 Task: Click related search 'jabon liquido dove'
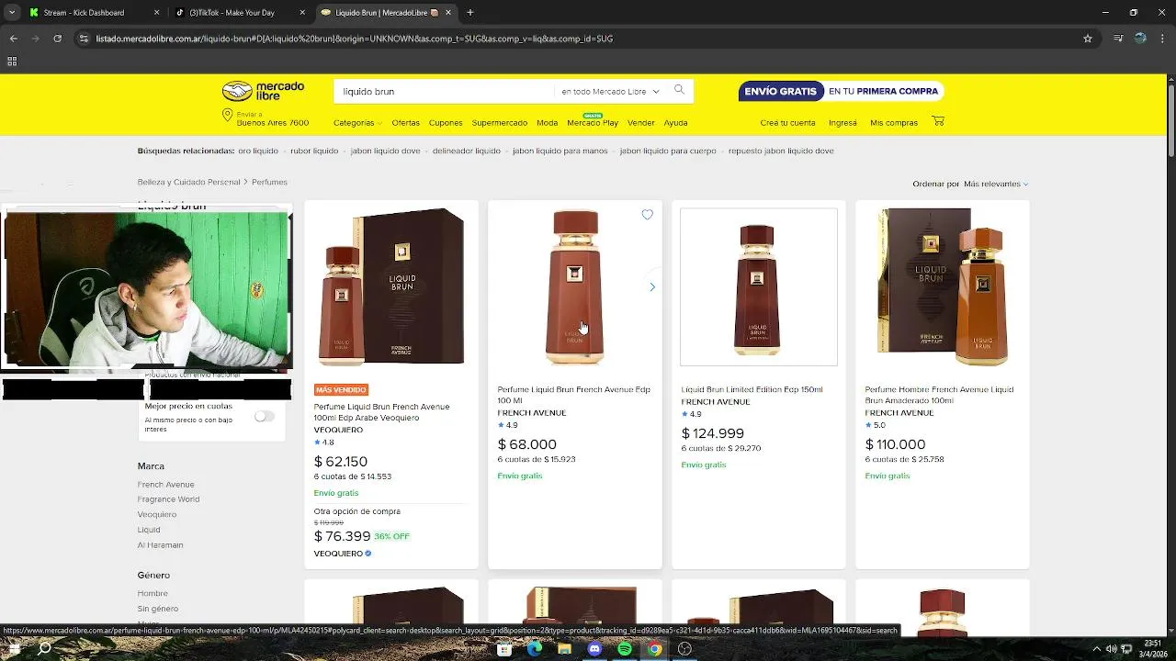pos(385,151)
